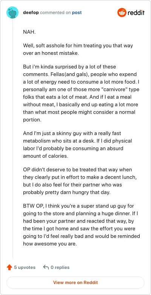This screenshot has width=151, height=295.
Task: Click the gray "commented on" header text
Action: [x=55, y=12]
